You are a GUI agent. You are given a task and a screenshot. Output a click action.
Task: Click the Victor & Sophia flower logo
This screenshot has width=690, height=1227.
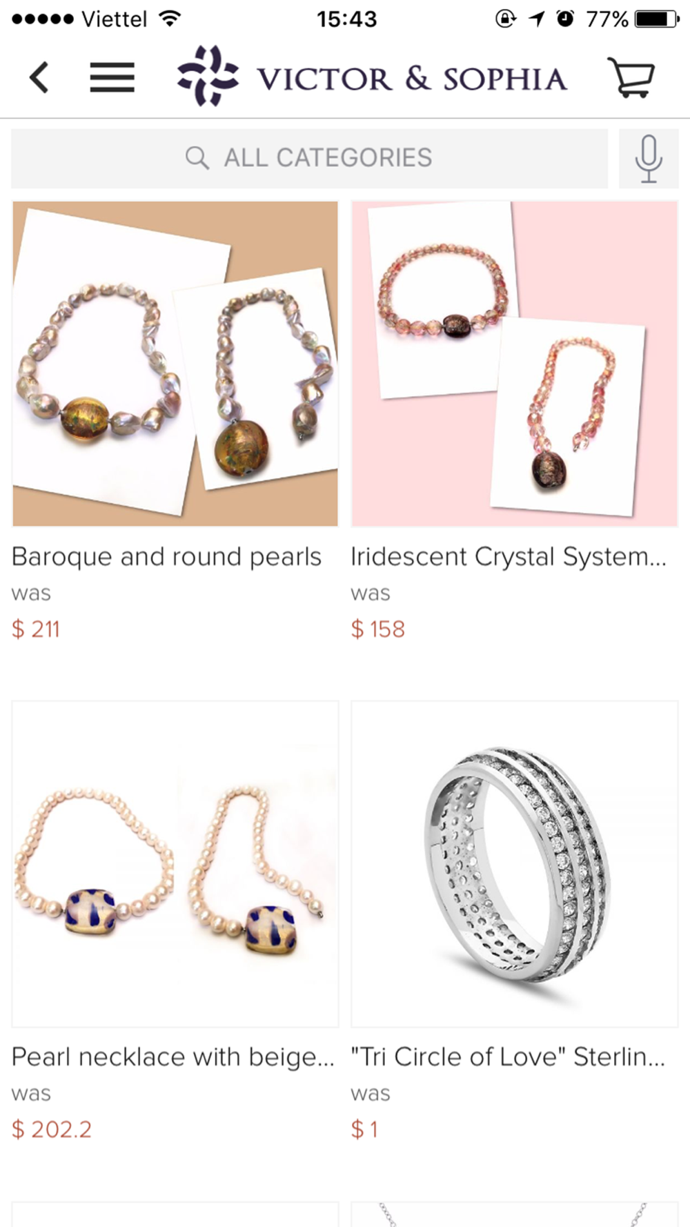(x=208, y=76)
